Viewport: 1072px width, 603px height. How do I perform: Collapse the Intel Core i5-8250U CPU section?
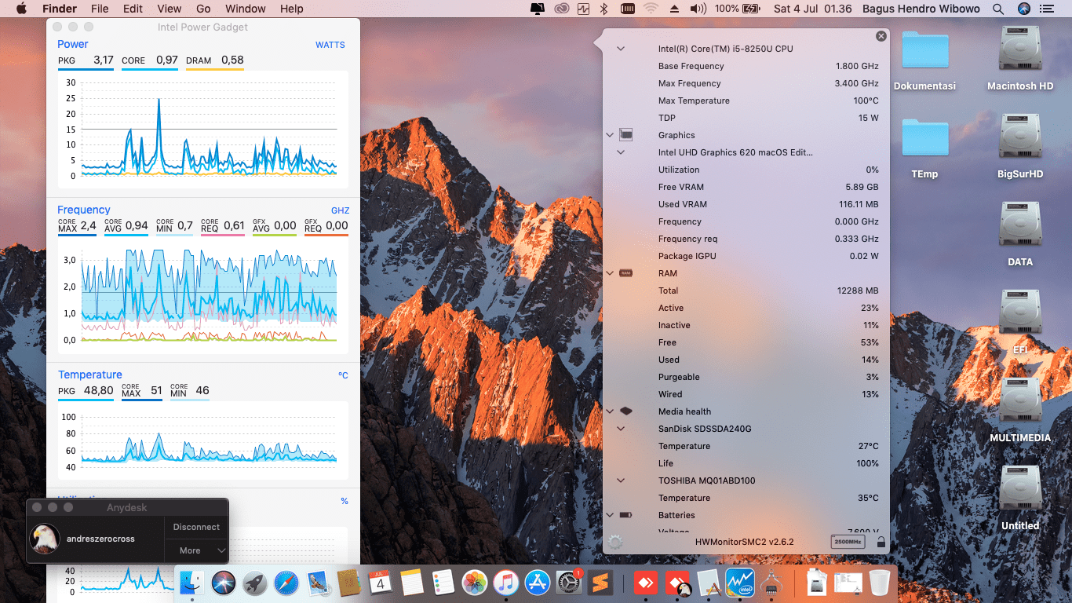click(x=621, y=49)
